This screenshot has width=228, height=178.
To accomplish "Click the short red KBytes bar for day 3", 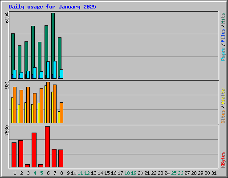I will click(28, 166).
